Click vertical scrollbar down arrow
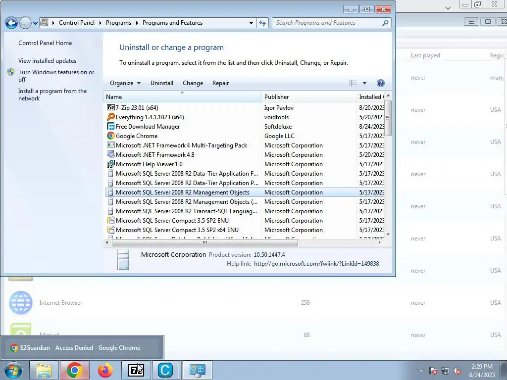Viewport: 507px width, 380px height. click(388, 234)
